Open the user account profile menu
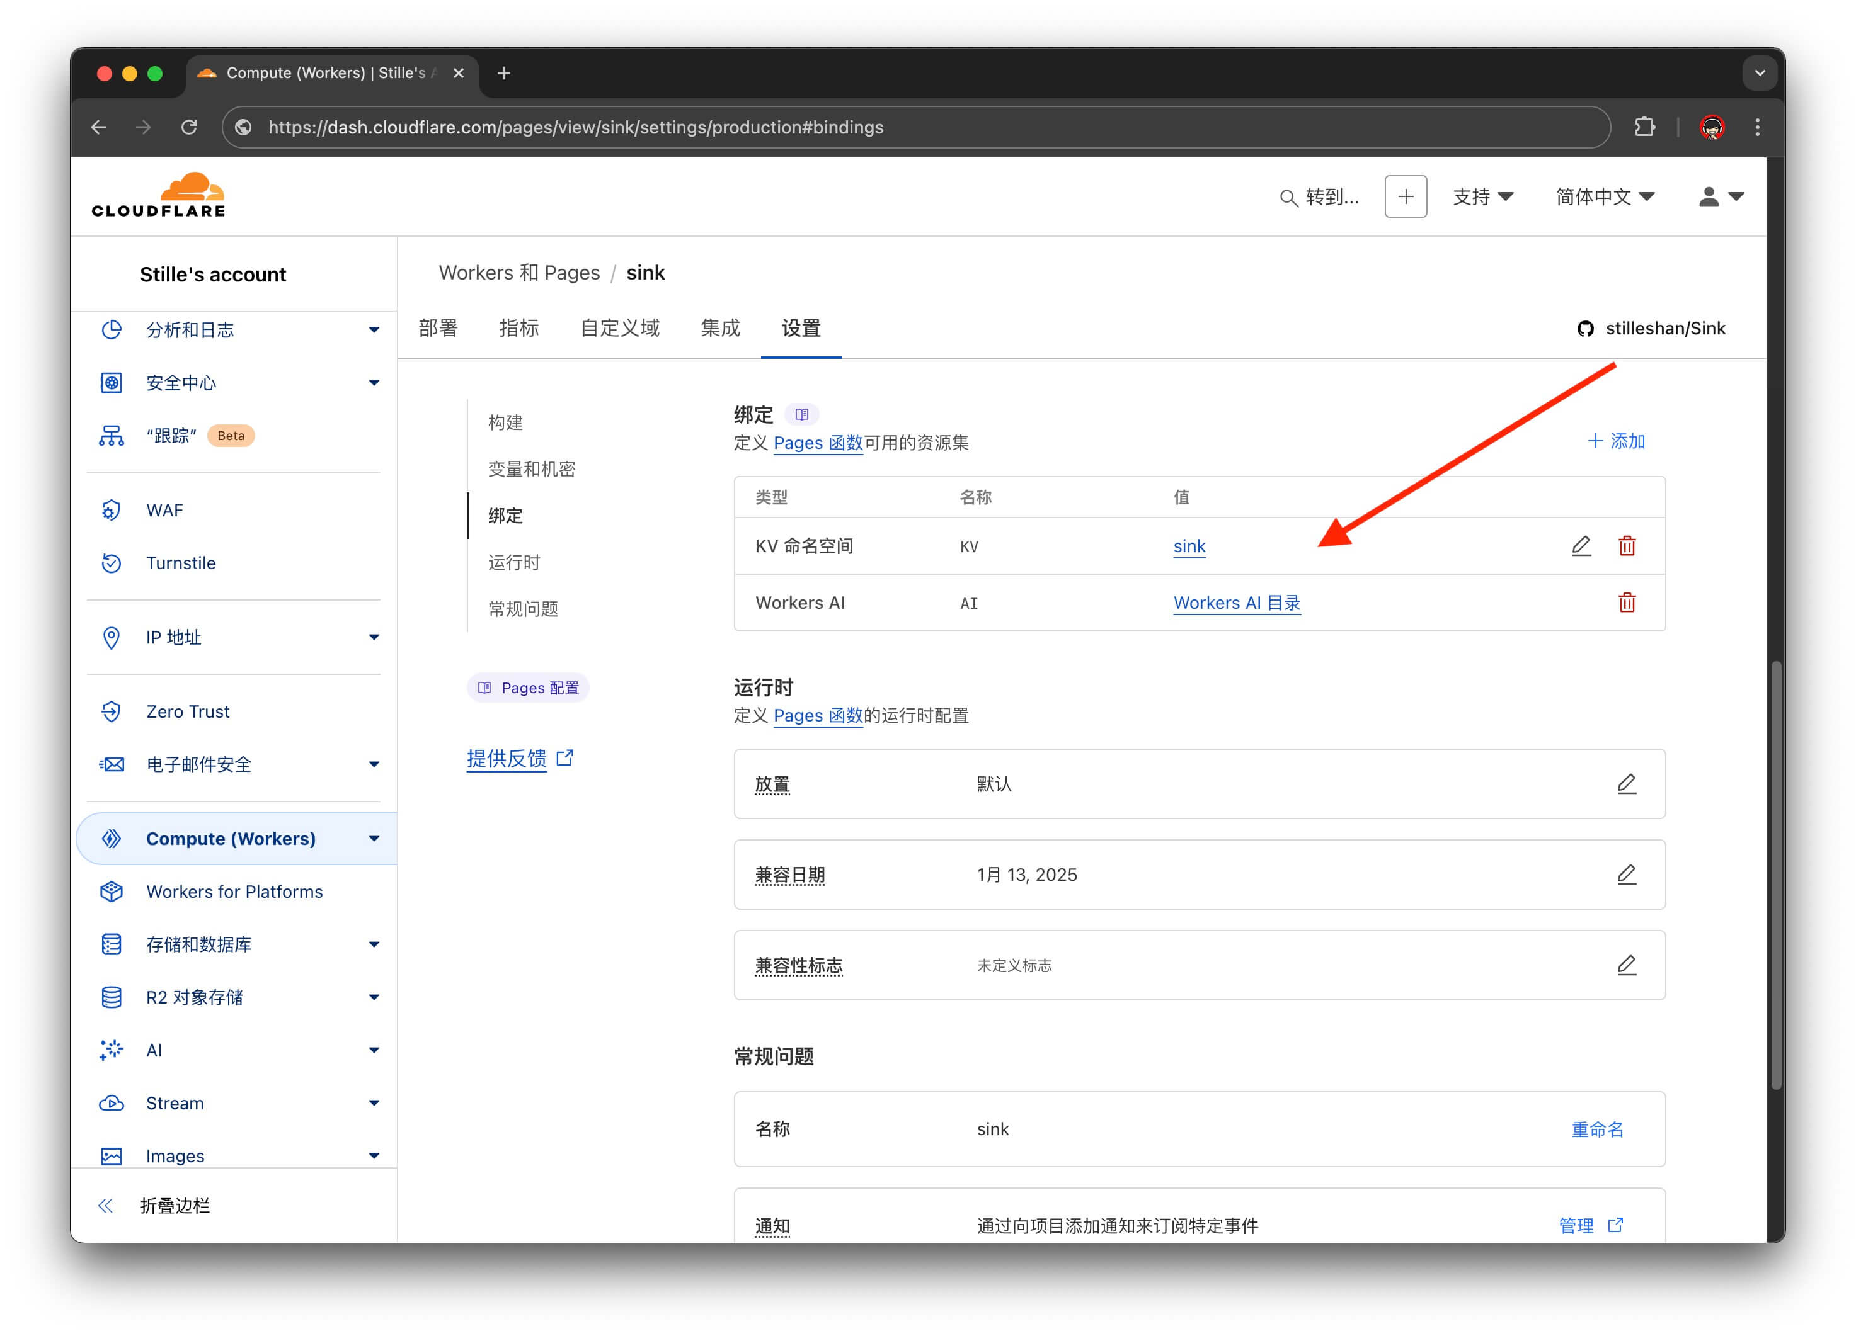This screenshot has width=1856, height=1336. [1721, 196]
